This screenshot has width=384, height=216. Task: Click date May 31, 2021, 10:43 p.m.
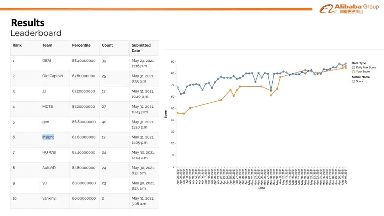(143, 109)
